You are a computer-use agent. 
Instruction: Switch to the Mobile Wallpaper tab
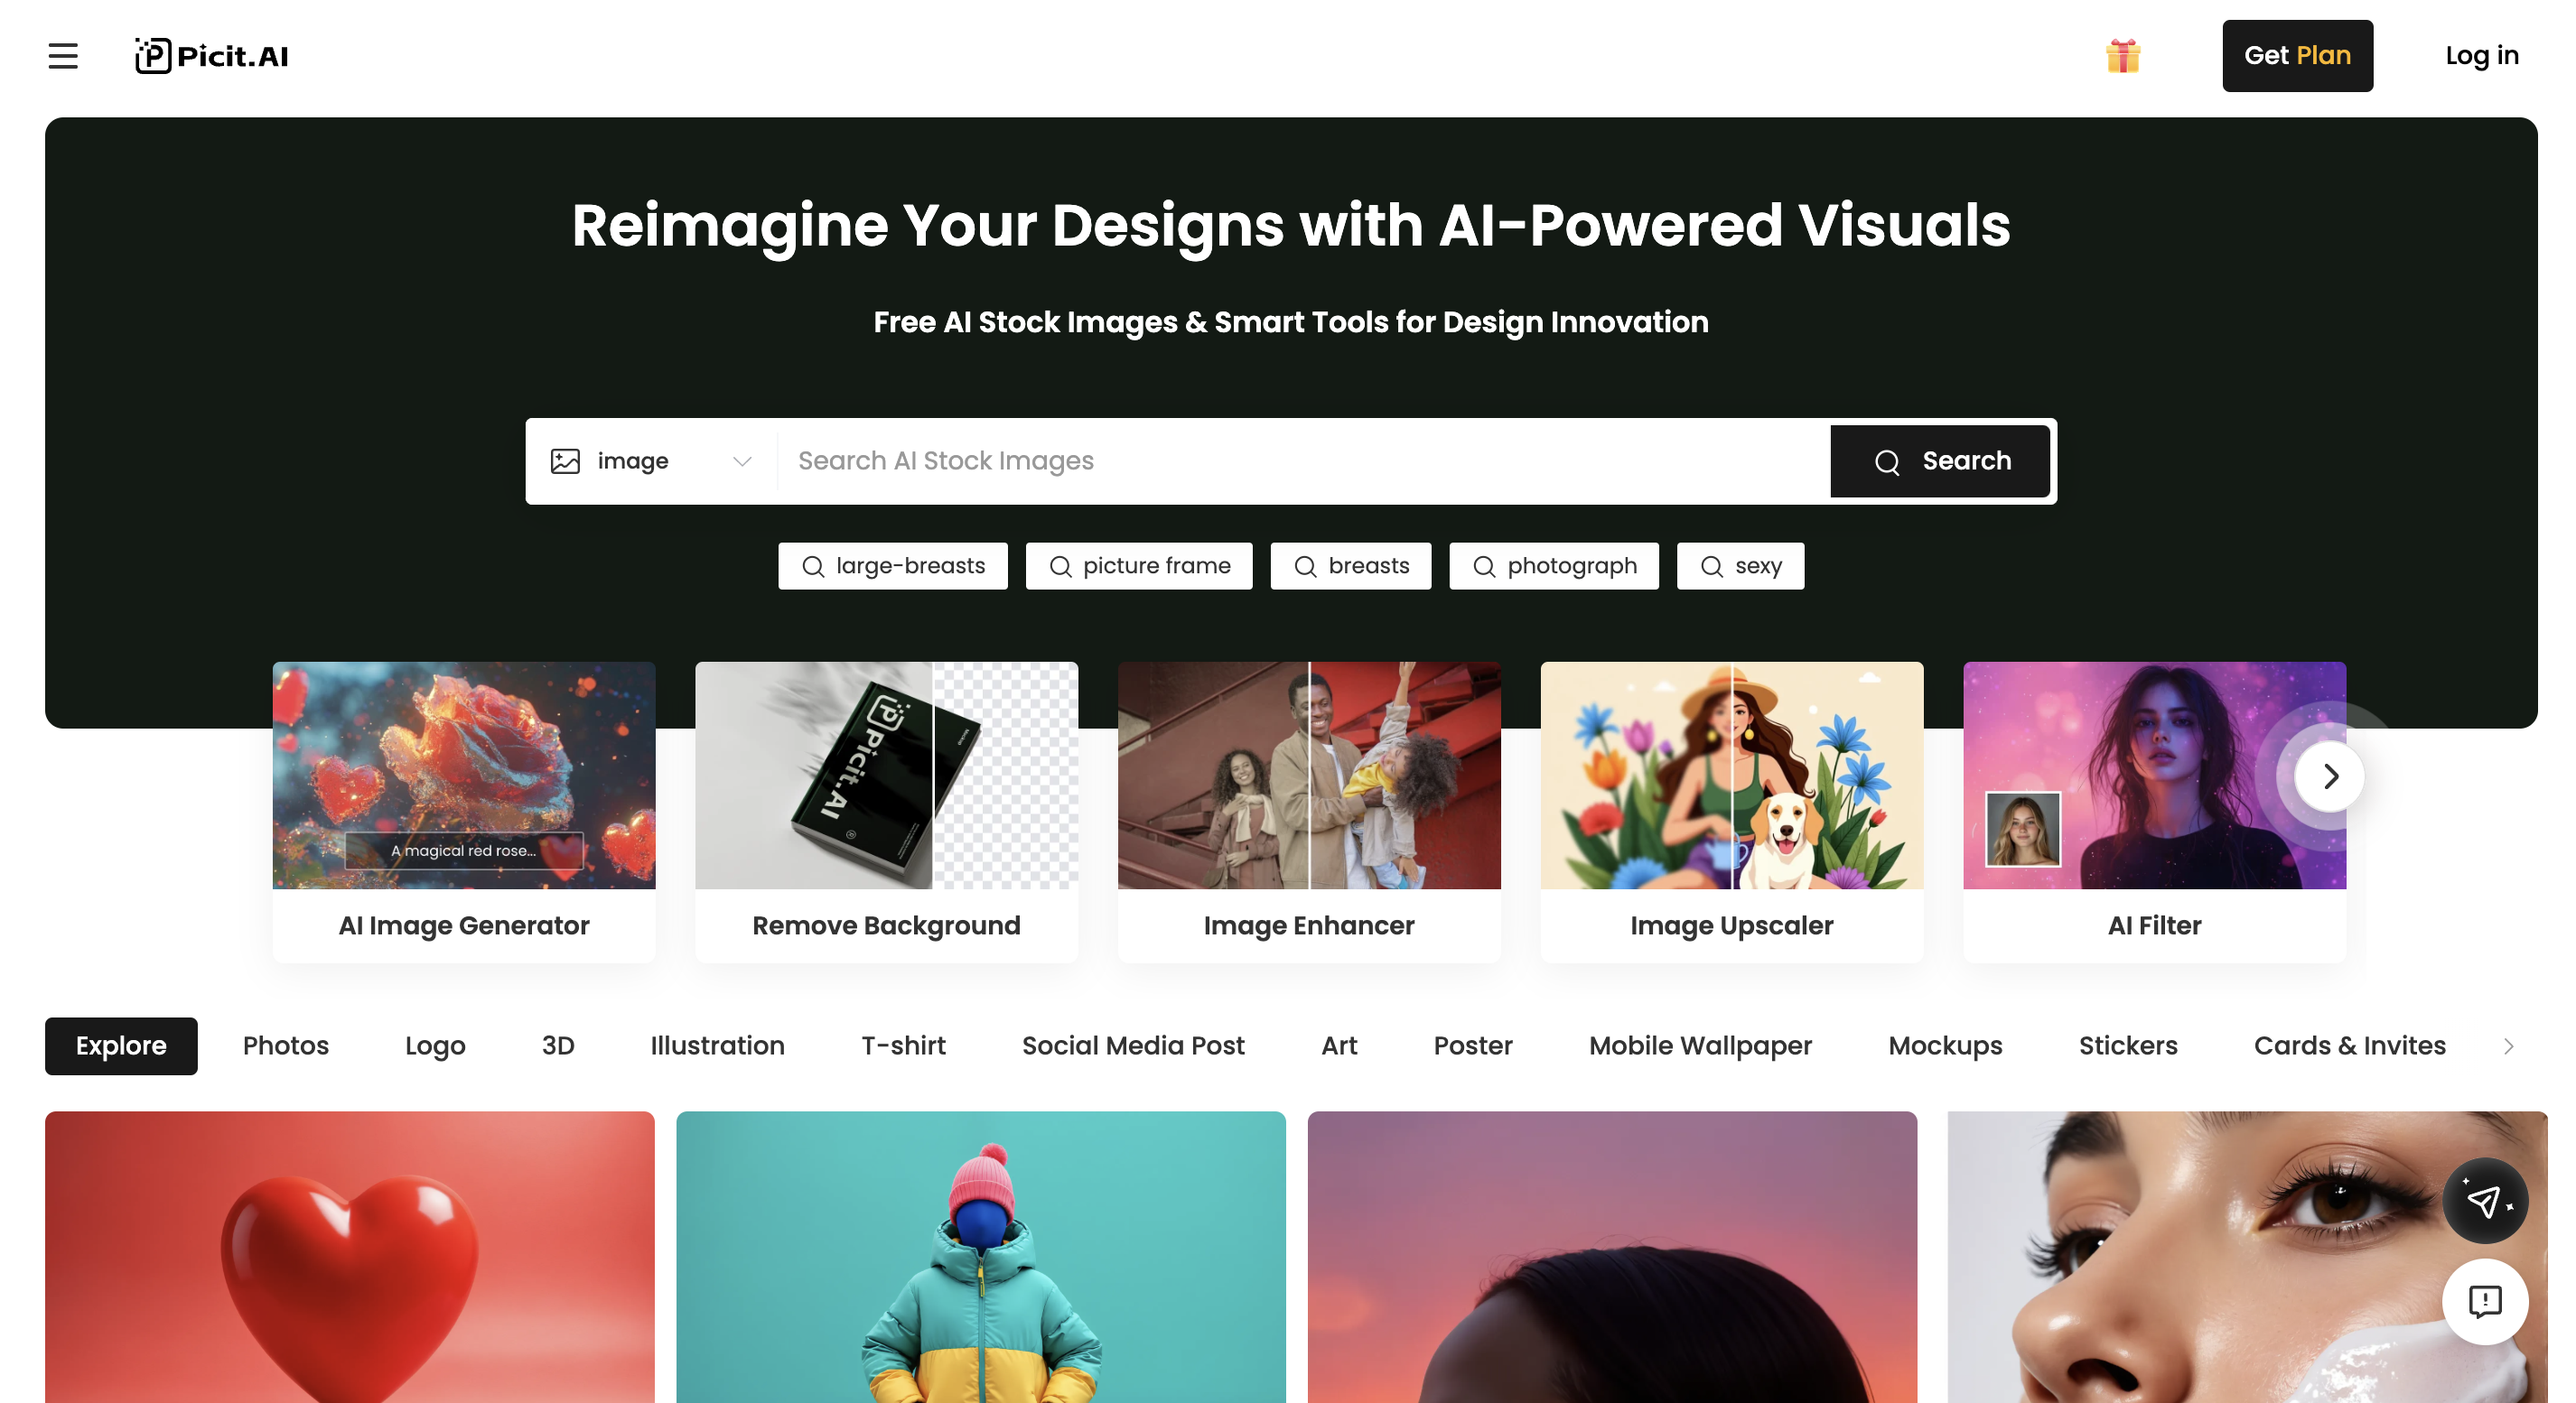pos(1700,1045)
